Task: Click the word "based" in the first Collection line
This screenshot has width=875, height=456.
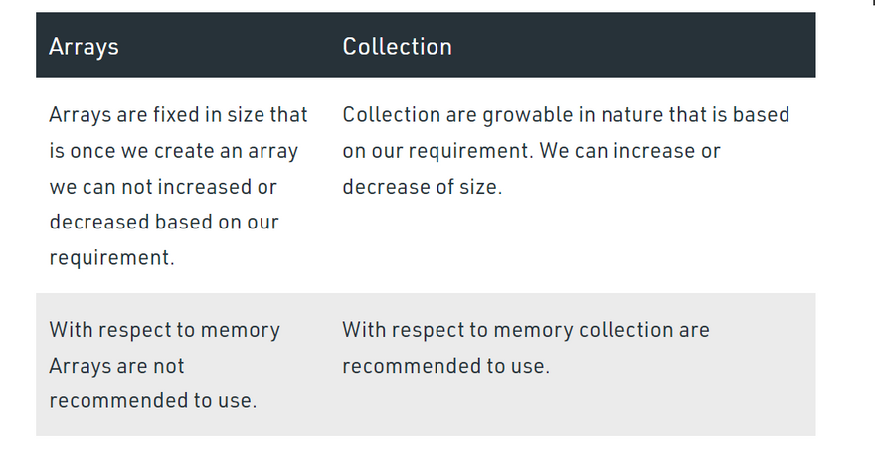Action: pos(761,115)
